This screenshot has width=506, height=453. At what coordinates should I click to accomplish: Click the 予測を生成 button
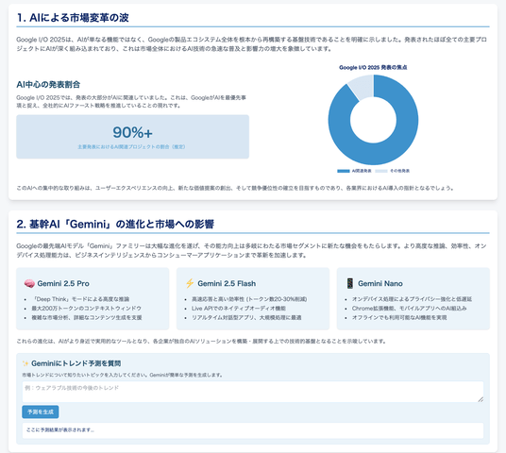(41, 412)
